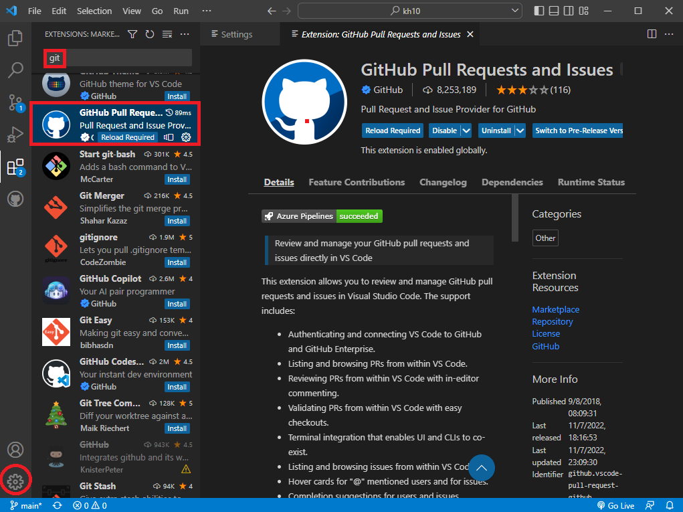Image resolution: width=683 pixels, height=512 pixels.
Task: Refresh the extensions list
Action: pyautogui.click(x=150, y=34)
